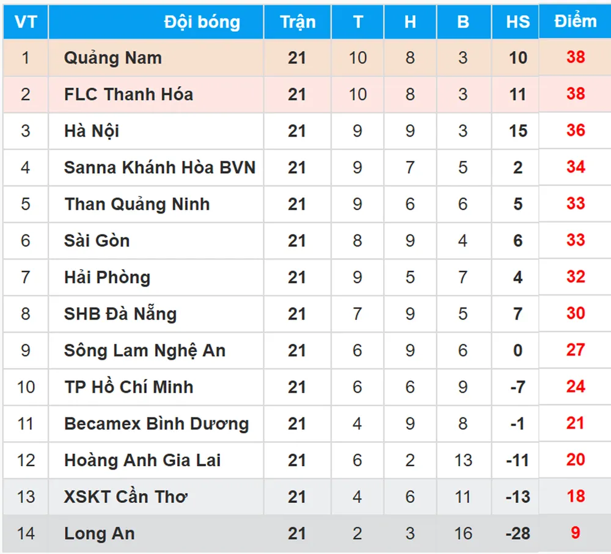Open the XSKT Cần Thơ team entry
611x554 pixels.
pos(125,497)
